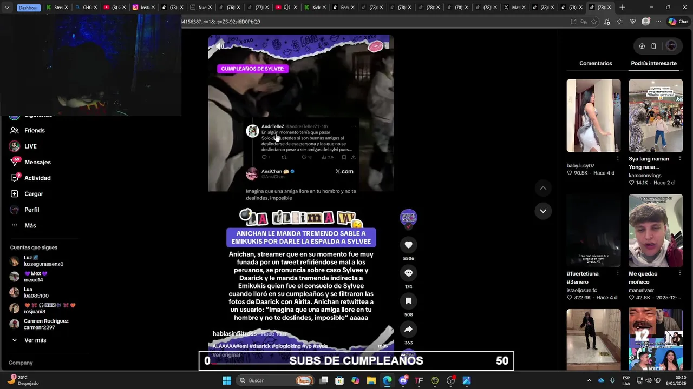Open LIVE in sidebar

(x=30, y=146)
